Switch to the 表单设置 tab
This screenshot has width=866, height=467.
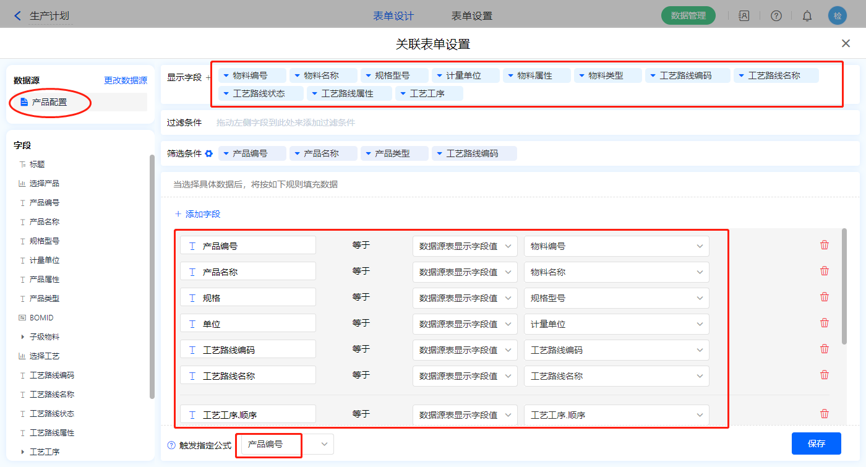[472, 16]
